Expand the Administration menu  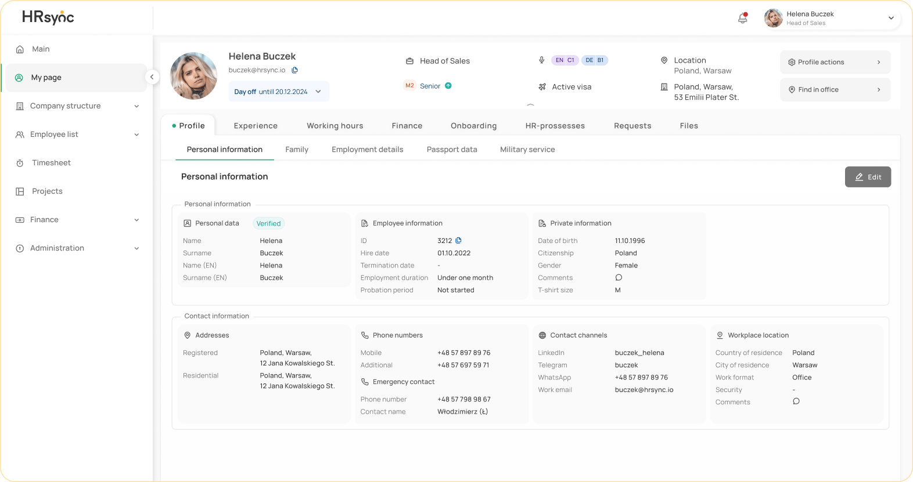[x=136, y=248]
